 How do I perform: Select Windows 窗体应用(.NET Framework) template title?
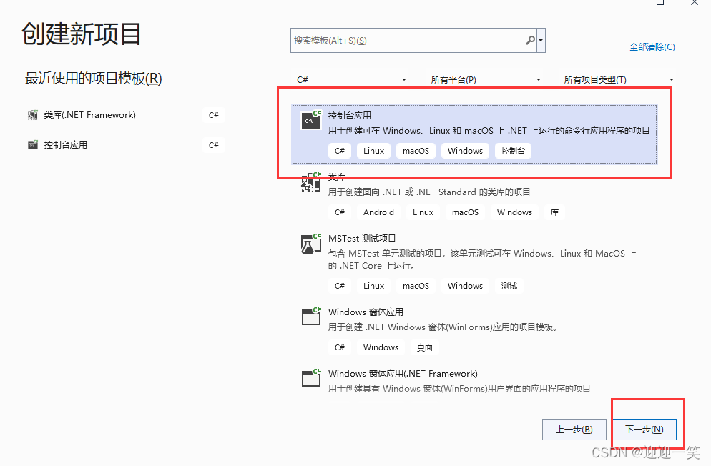tap(403, 374)
